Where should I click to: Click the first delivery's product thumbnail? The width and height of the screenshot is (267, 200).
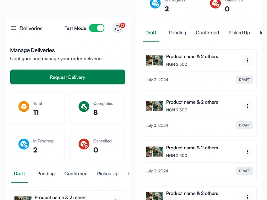[x=154, y=60]
